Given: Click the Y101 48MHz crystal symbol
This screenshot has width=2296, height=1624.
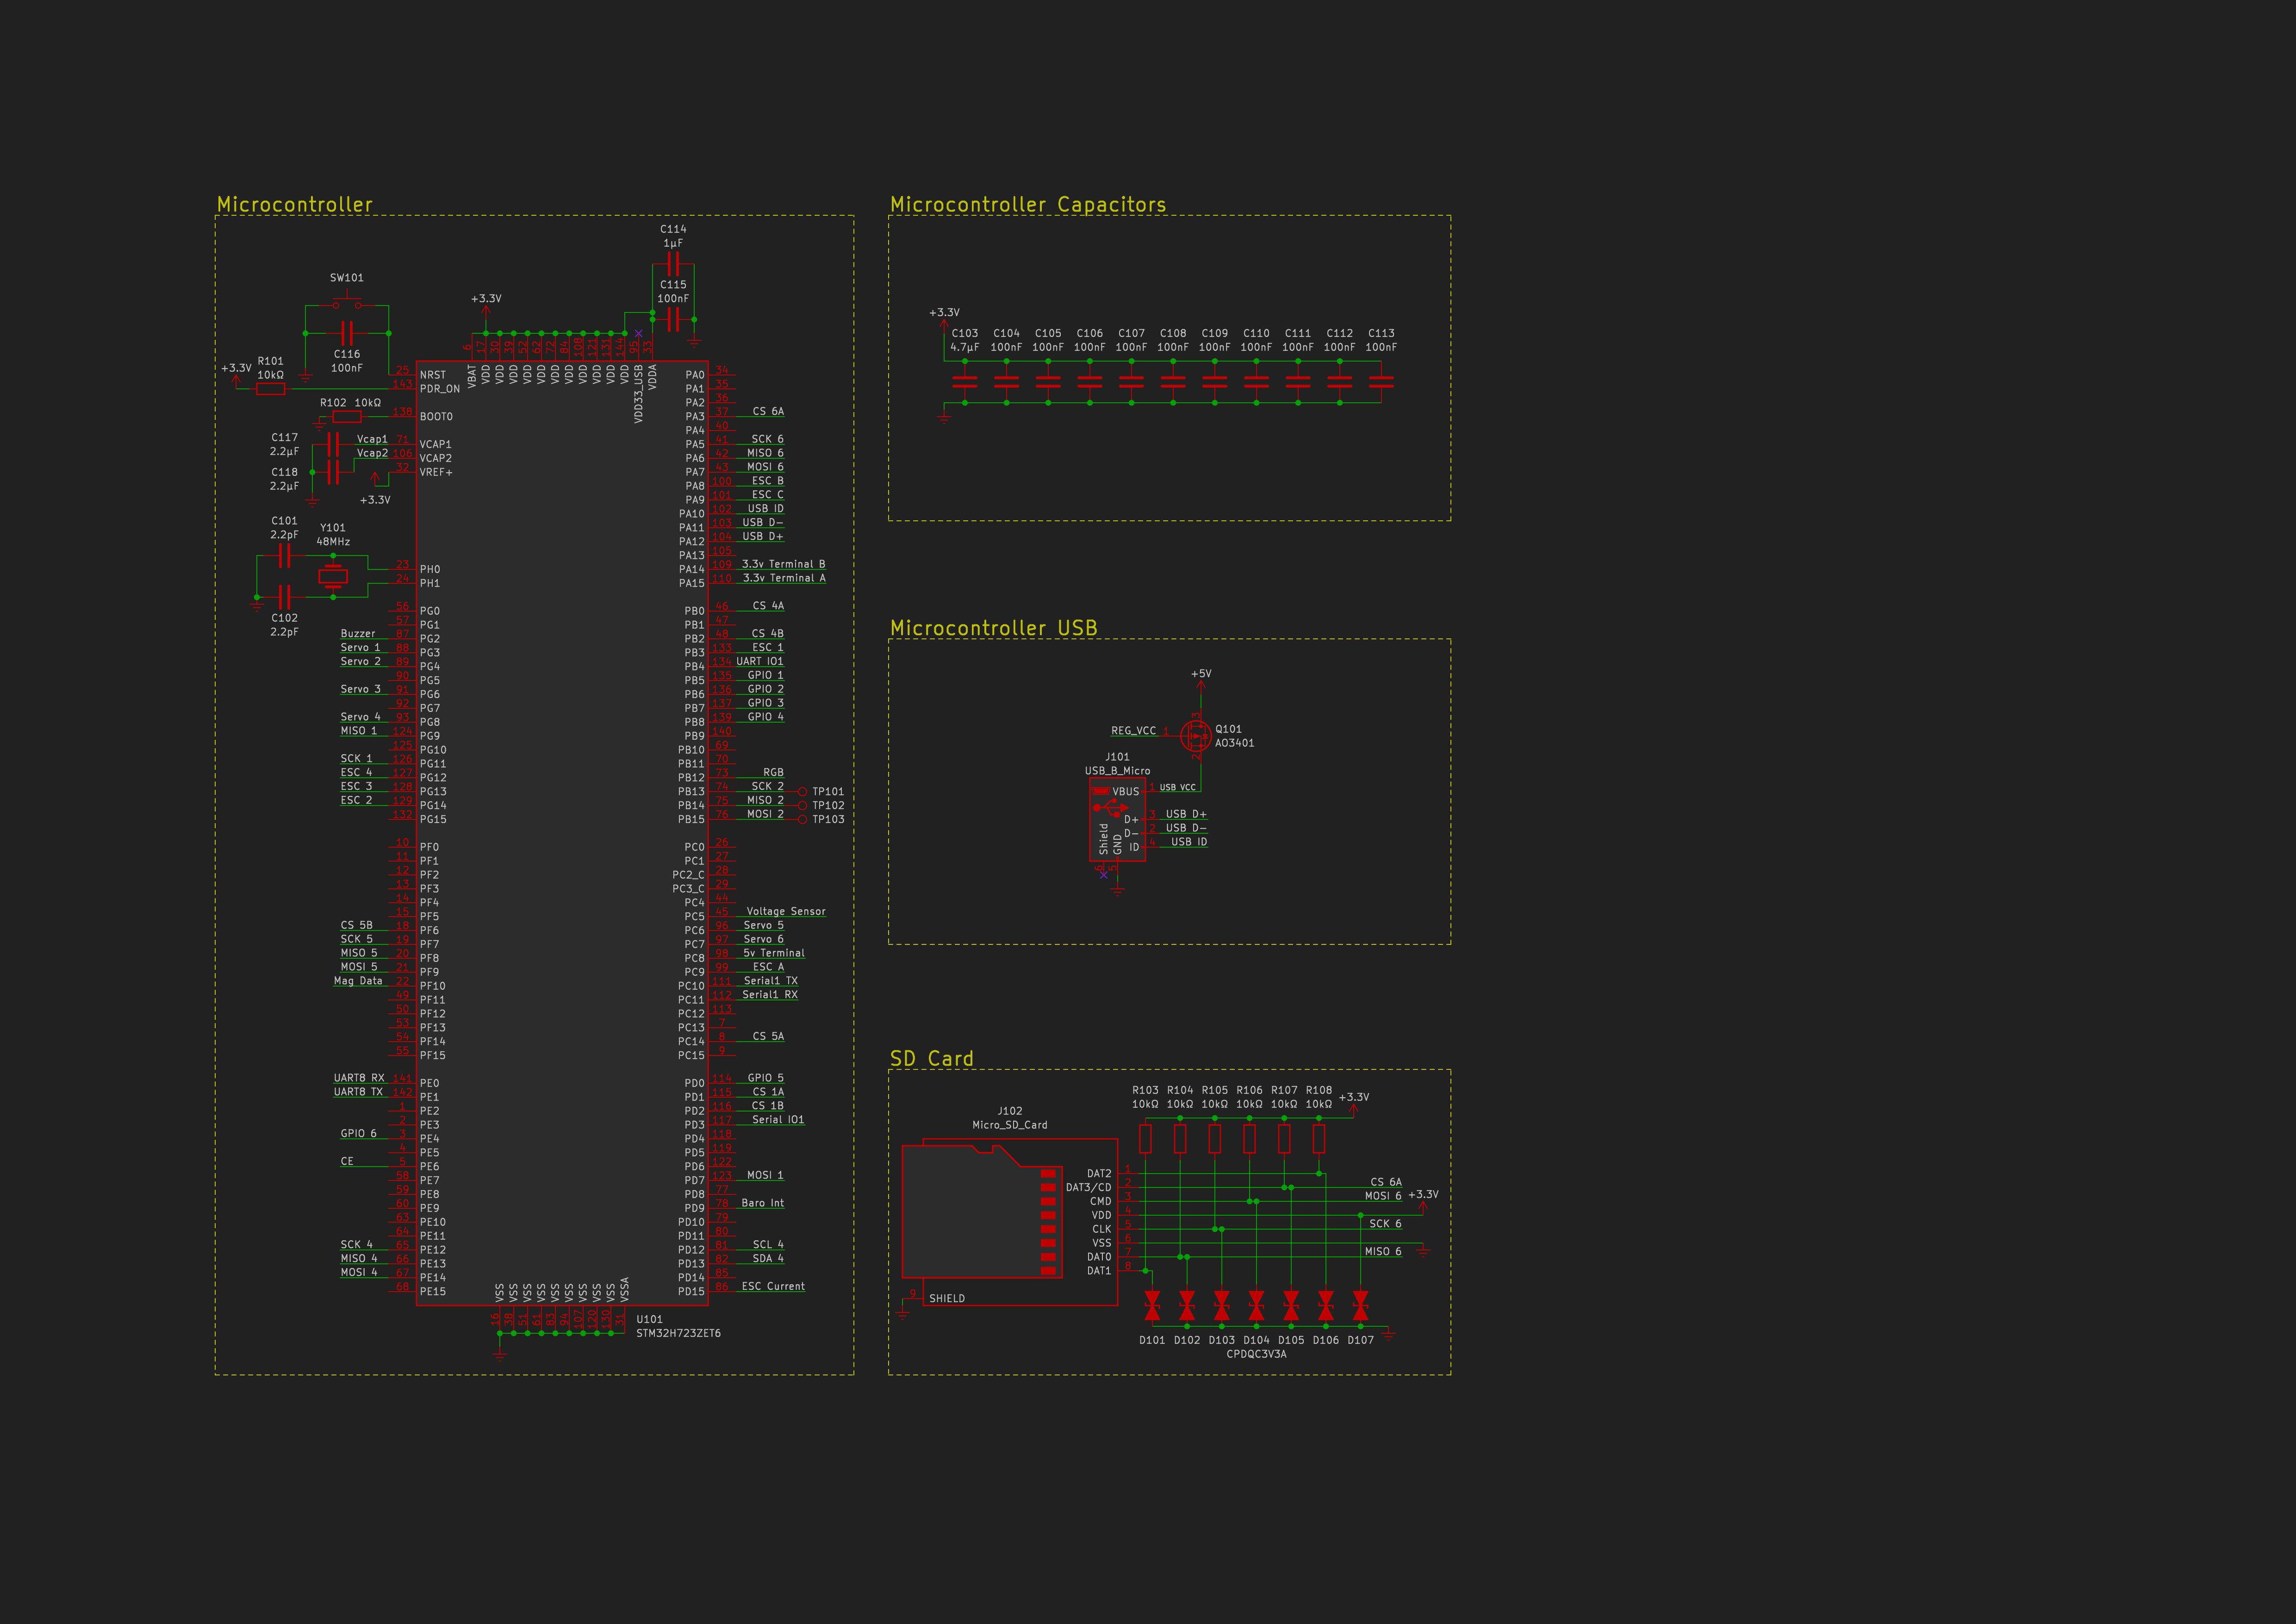Looking at the screenshot, I should pyautogui.click(x=333, y=576).
